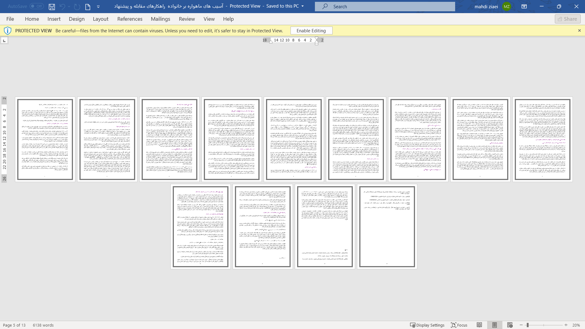This screenshot has height=329, width=585.
Task: Select the References tab
Action: tap(130, 19)
